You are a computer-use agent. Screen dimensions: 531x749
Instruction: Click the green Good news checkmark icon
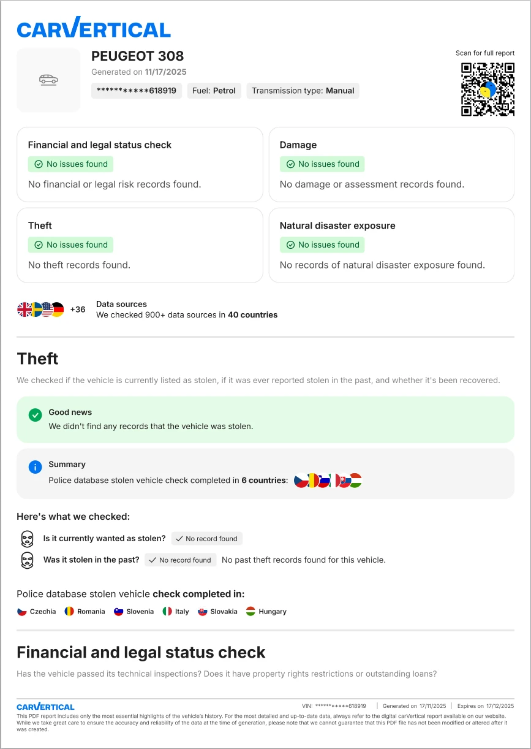[x=35, y=415]
